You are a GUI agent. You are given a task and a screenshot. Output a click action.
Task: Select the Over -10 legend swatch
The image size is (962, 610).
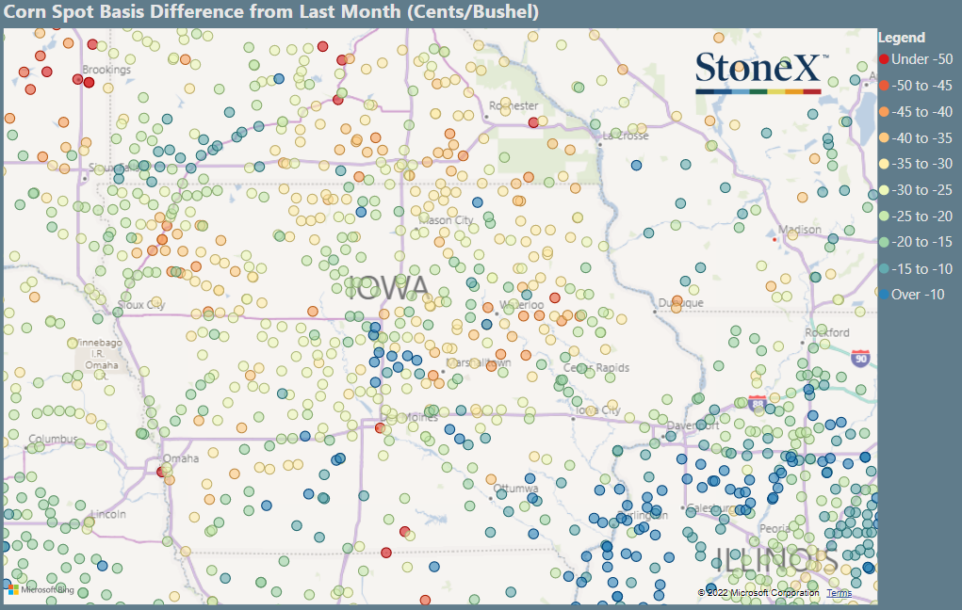[884, 295]
